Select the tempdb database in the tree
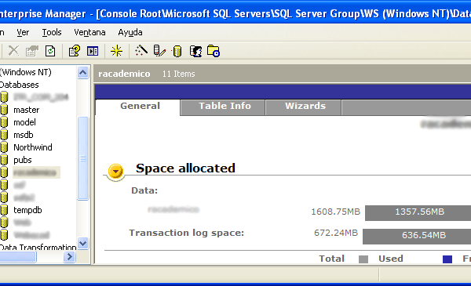The image size is (471, 286). tap(27, 210)
